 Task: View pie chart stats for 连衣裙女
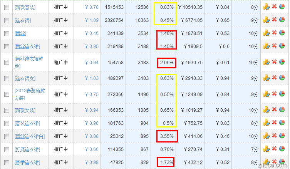pos(282,78)
